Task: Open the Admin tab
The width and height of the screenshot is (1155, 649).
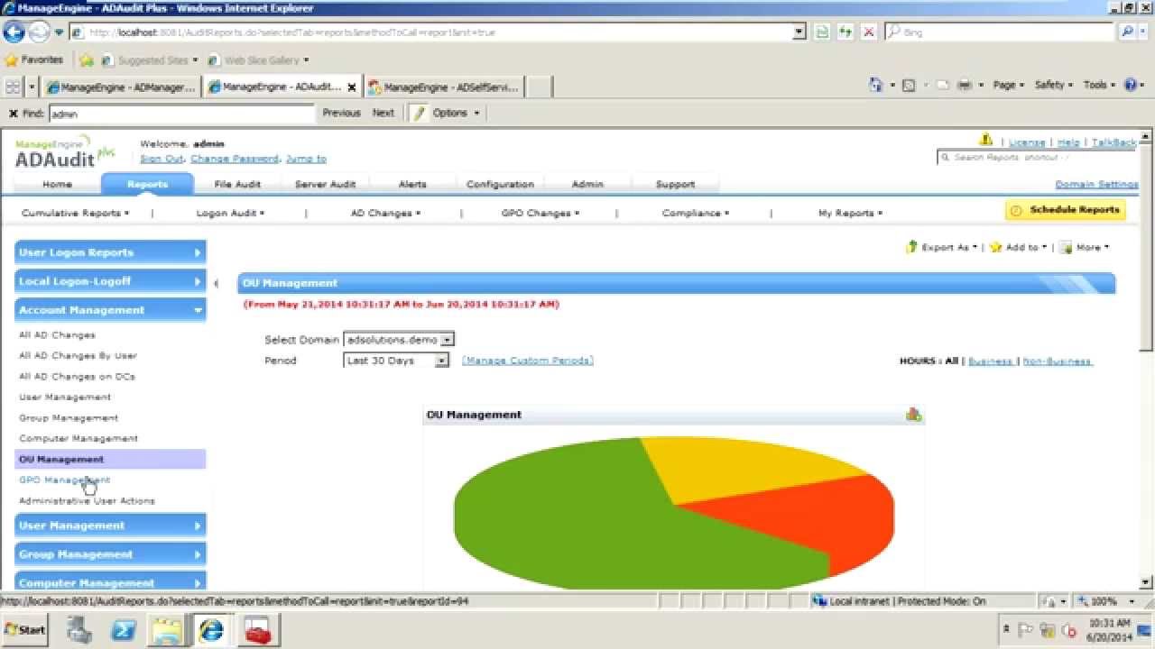Action: pos(587,184)
